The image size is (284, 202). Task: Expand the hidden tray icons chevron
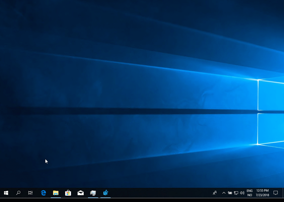click(224, 193)
